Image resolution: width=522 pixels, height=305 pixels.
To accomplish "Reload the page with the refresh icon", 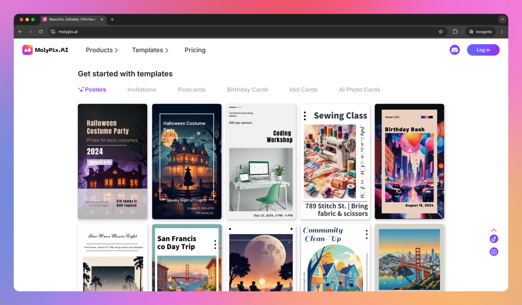I will coord(40,31).
